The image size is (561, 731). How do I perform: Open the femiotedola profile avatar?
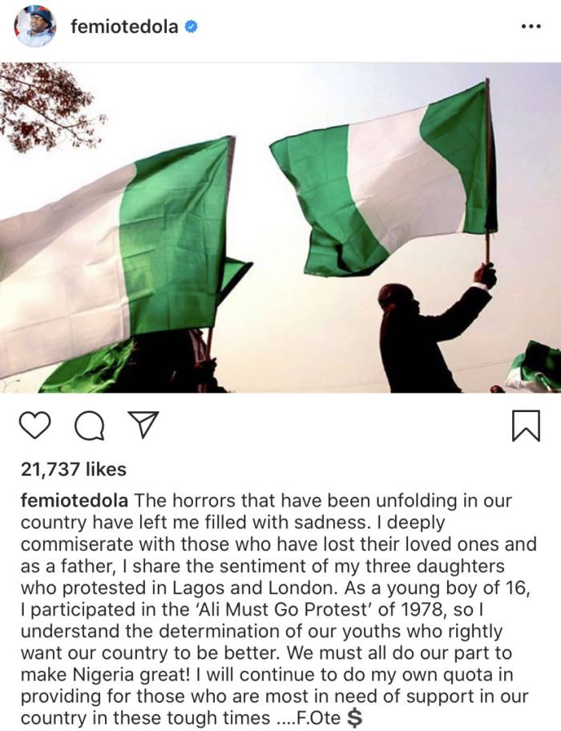(35, 26)
